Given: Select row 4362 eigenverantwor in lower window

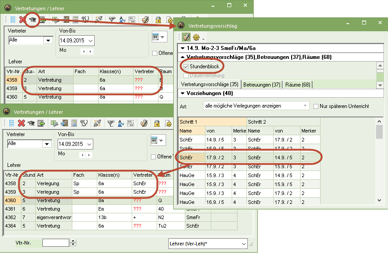Looking at the screenshot, I should (121, 217).
